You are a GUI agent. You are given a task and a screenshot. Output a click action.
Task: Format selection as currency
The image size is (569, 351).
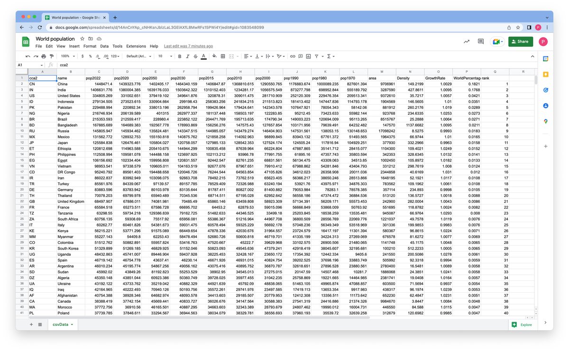[83, 56]
